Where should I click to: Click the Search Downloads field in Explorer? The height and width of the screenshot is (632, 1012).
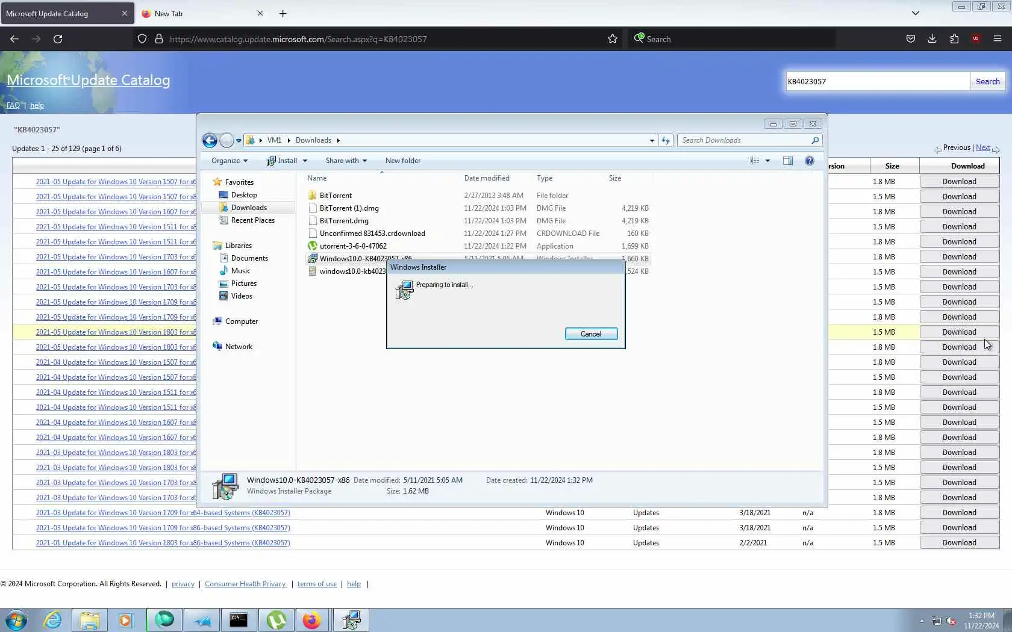(744, 140)
